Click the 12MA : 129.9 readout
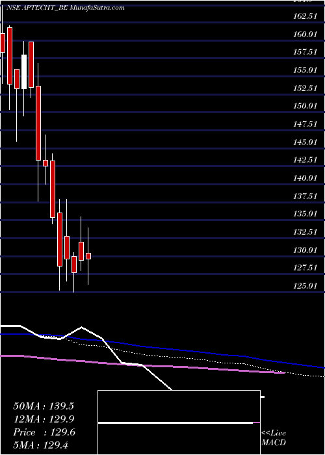The image size is (325, 455). 44,419
